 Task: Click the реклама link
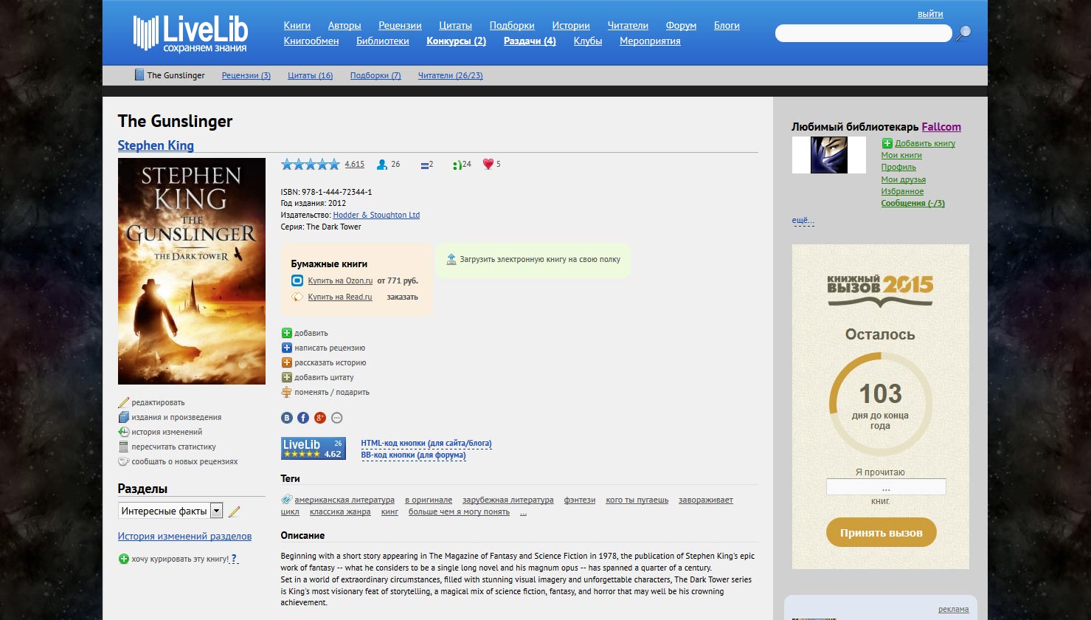click(954, 609)
